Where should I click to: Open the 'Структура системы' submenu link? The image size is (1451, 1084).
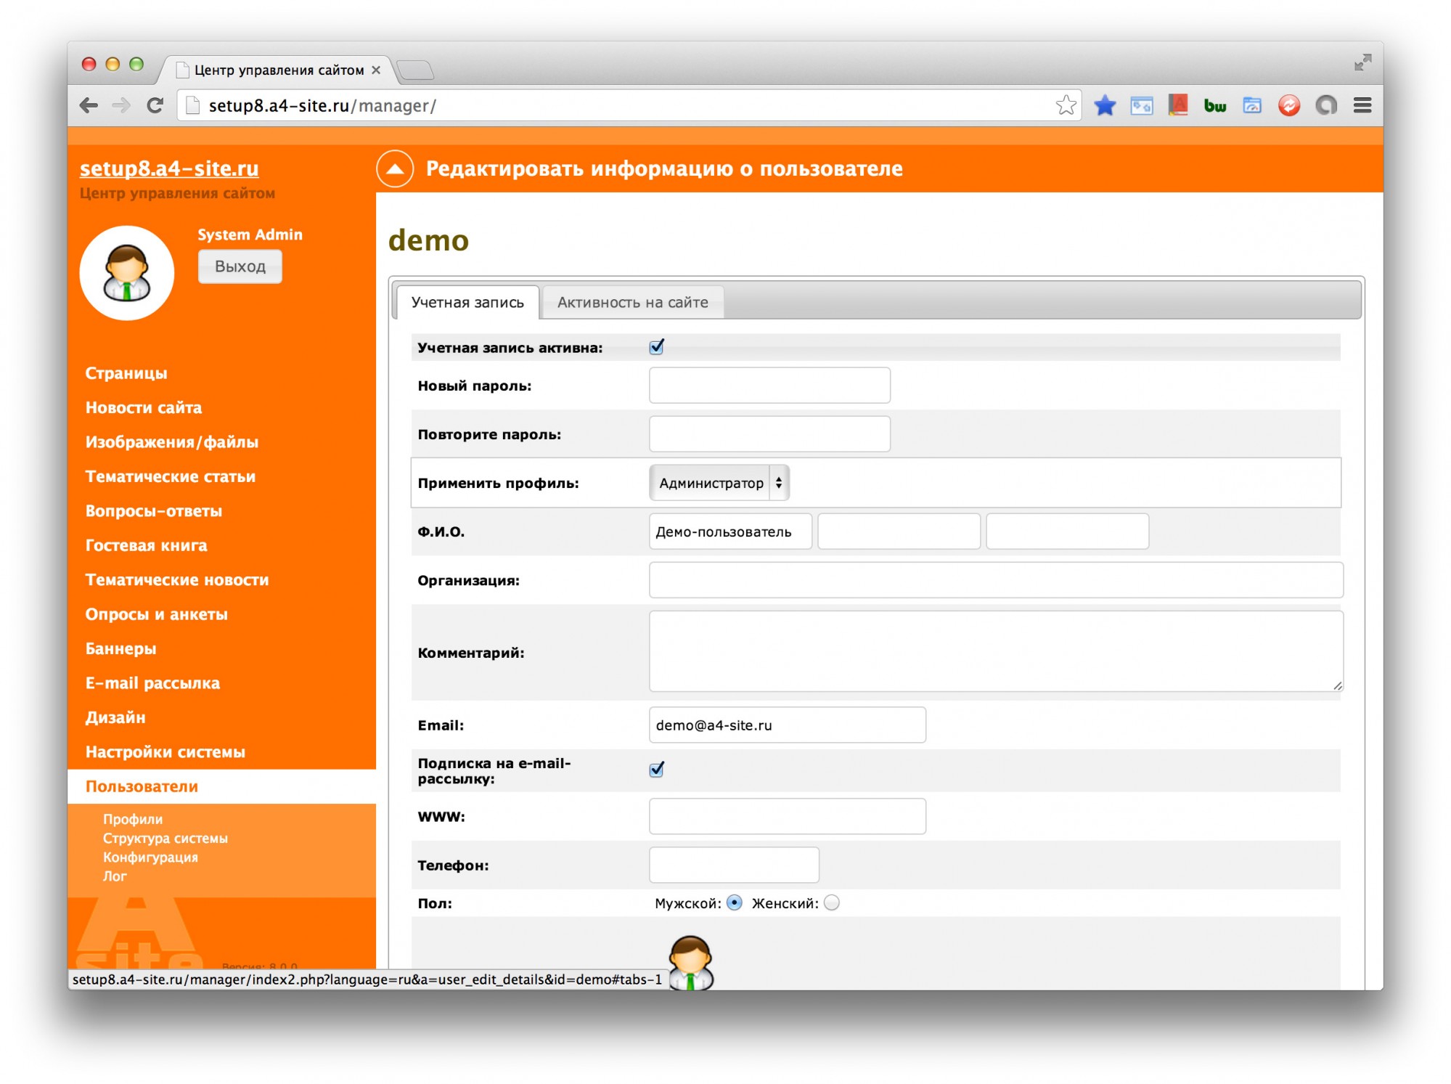click(165, 838)
